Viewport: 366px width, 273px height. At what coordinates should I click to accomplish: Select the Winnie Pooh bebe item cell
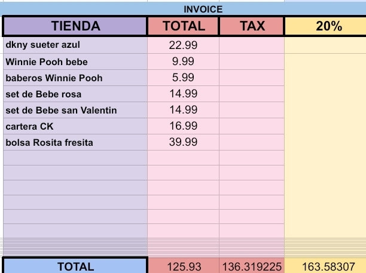tap(75, 62)
